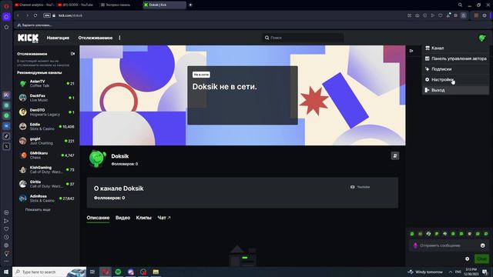Toggle the VPN badge in address bar
493x277 pixels.
click(x=47, y=15)
